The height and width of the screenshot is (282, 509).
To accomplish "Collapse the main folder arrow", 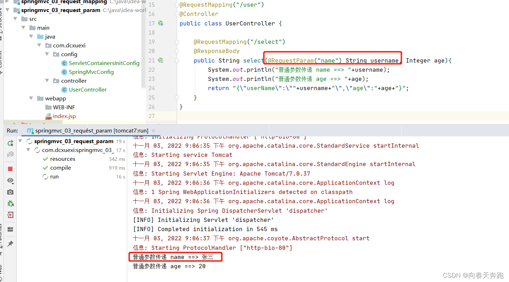I will tap(23, 28).
